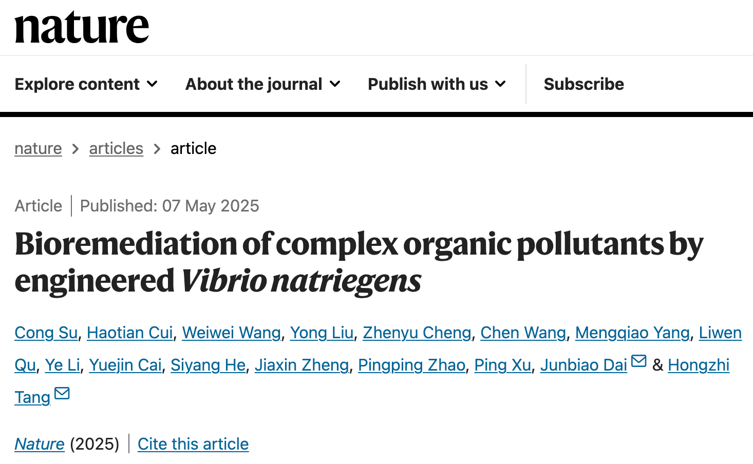Click author name Ping Xu
Screen dimensions: 753x464
pyautogui.click(x=502, y=365)
